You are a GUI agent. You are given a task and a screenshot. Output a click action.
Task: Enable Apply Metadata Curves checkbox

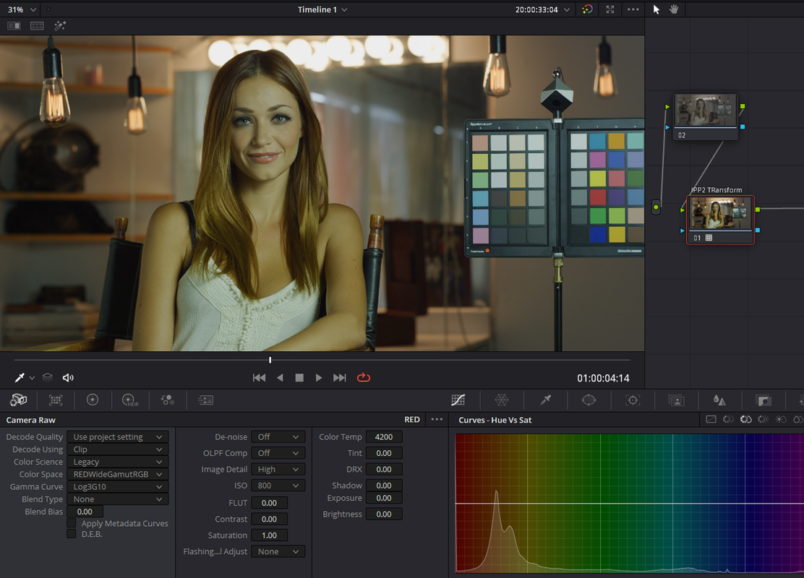coord(72,523)
